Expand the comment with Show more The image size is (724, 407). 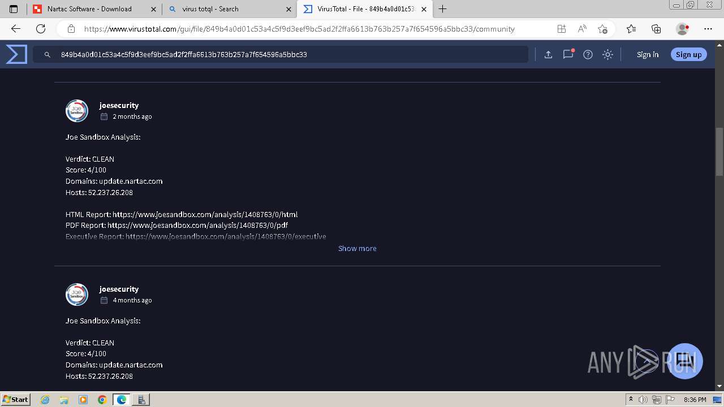click(x=357, y=248)
